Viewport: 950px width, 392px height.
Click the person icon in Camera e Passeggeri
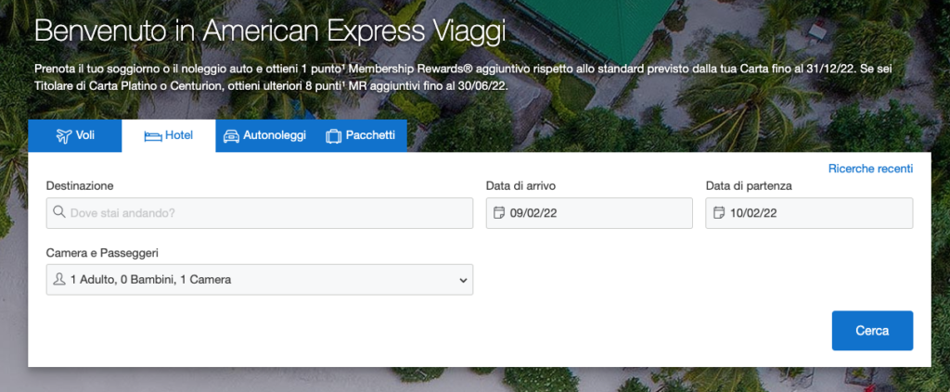[59, 280]
